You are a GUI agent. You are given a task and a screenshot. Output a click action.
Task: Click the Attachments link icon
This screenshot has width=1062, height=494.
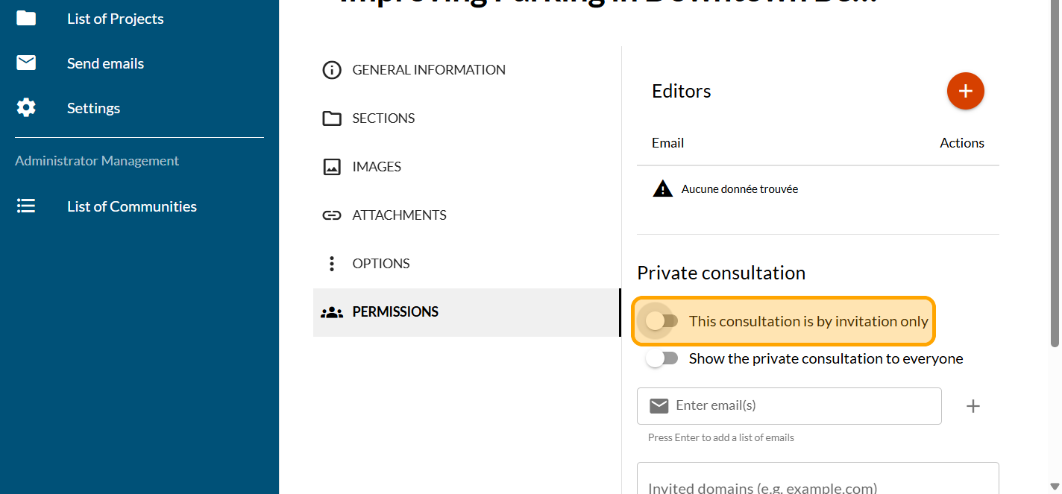(331, 215)
